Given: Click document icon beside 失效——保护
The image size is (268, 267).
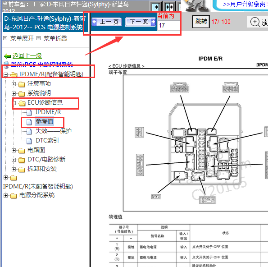Looking at the screenshot, I should (29, 131).
